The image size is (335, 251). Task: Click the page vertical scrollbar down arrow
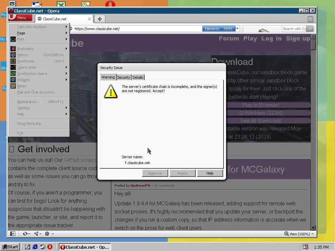point(313,228)
